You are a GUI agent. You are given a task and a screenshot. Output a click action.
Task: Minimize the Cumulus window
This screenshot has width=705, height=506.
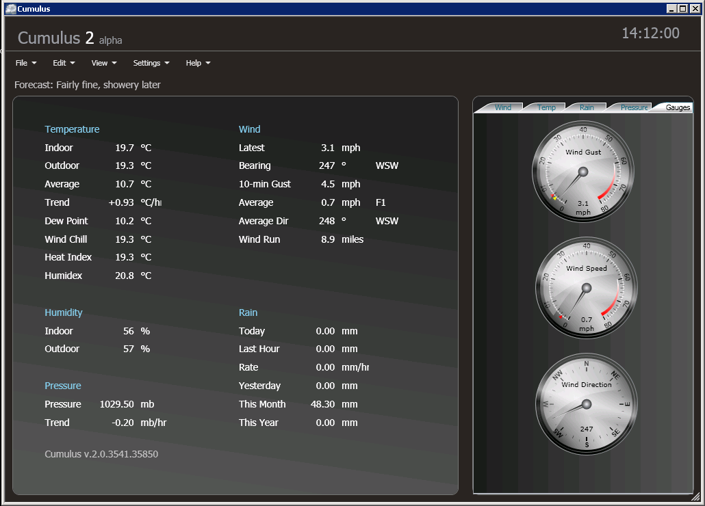tap(671, 9)
